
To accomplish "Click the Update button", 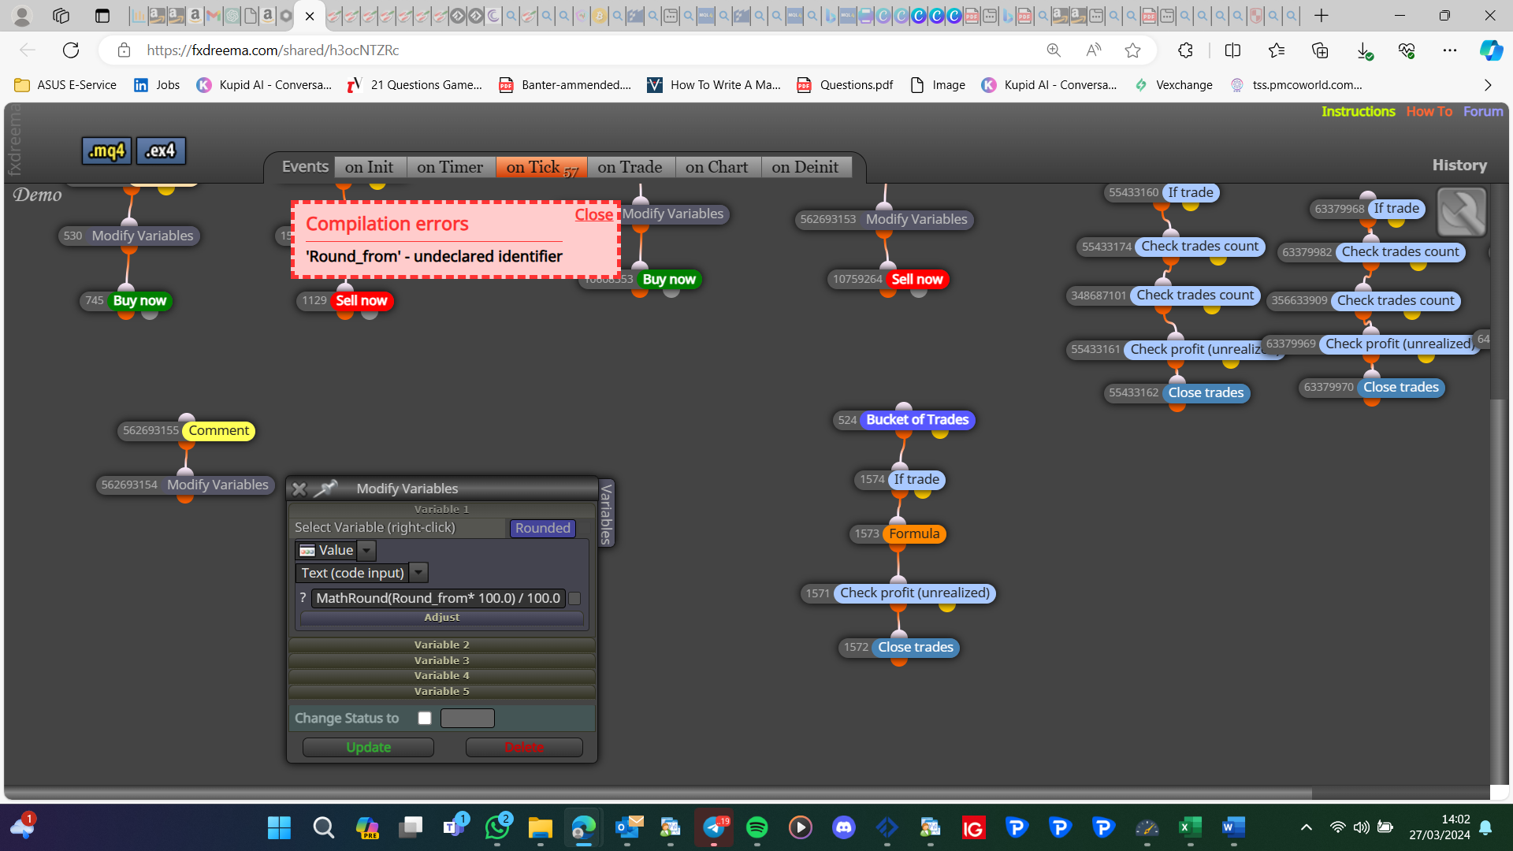I will [x=368, y=747].
